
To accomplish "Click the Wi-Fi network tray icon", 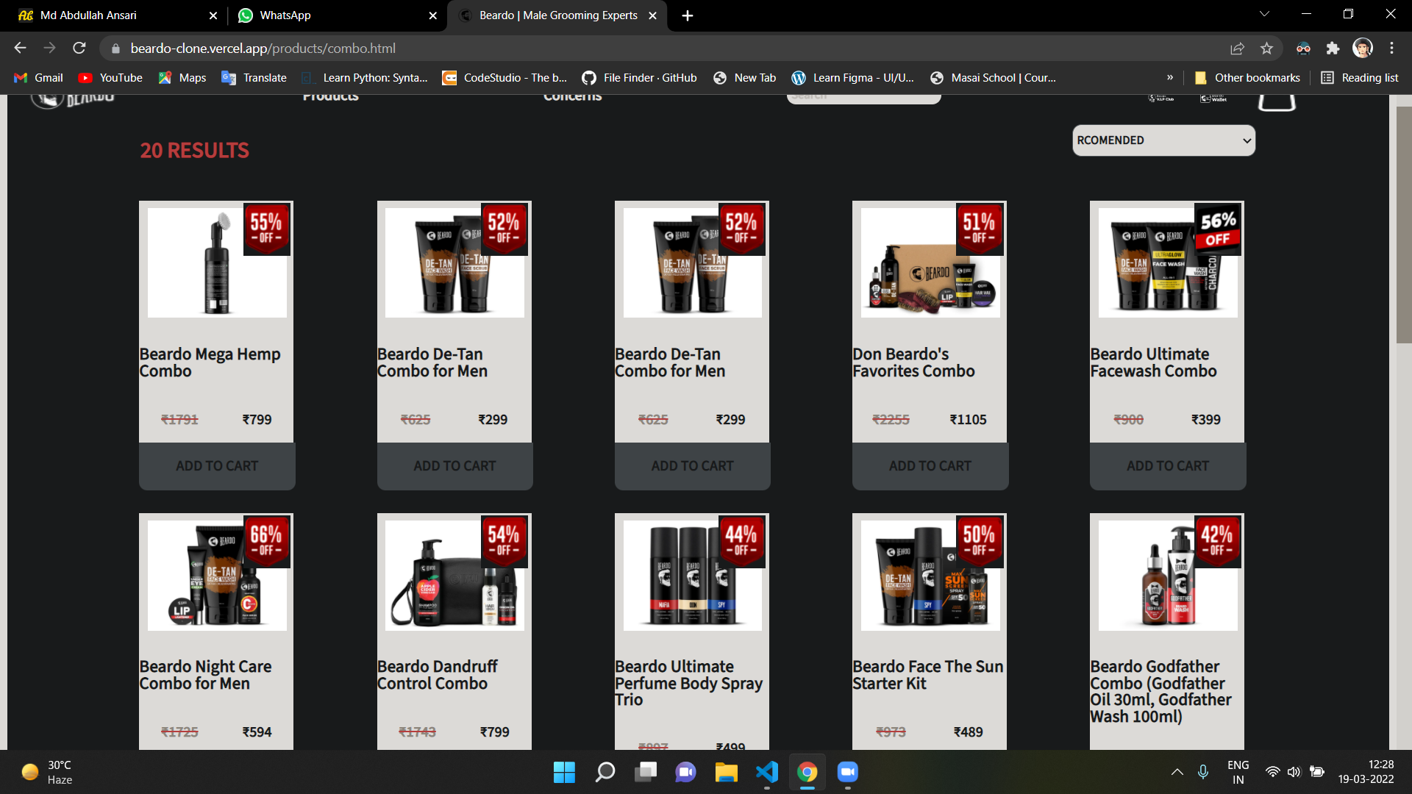I will [1272, 772].
